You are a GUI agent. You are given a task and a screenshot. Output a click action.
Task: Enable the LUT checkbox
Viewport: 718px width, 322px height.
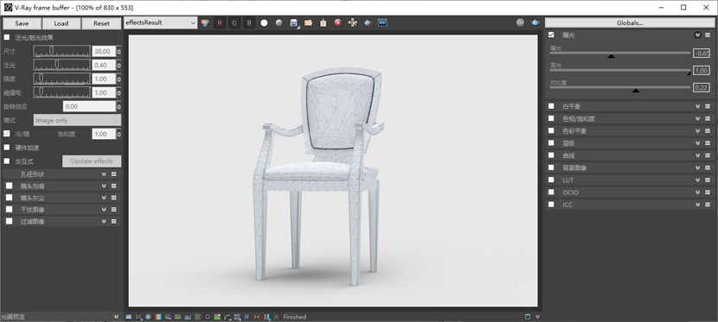(x=551, y=180)
